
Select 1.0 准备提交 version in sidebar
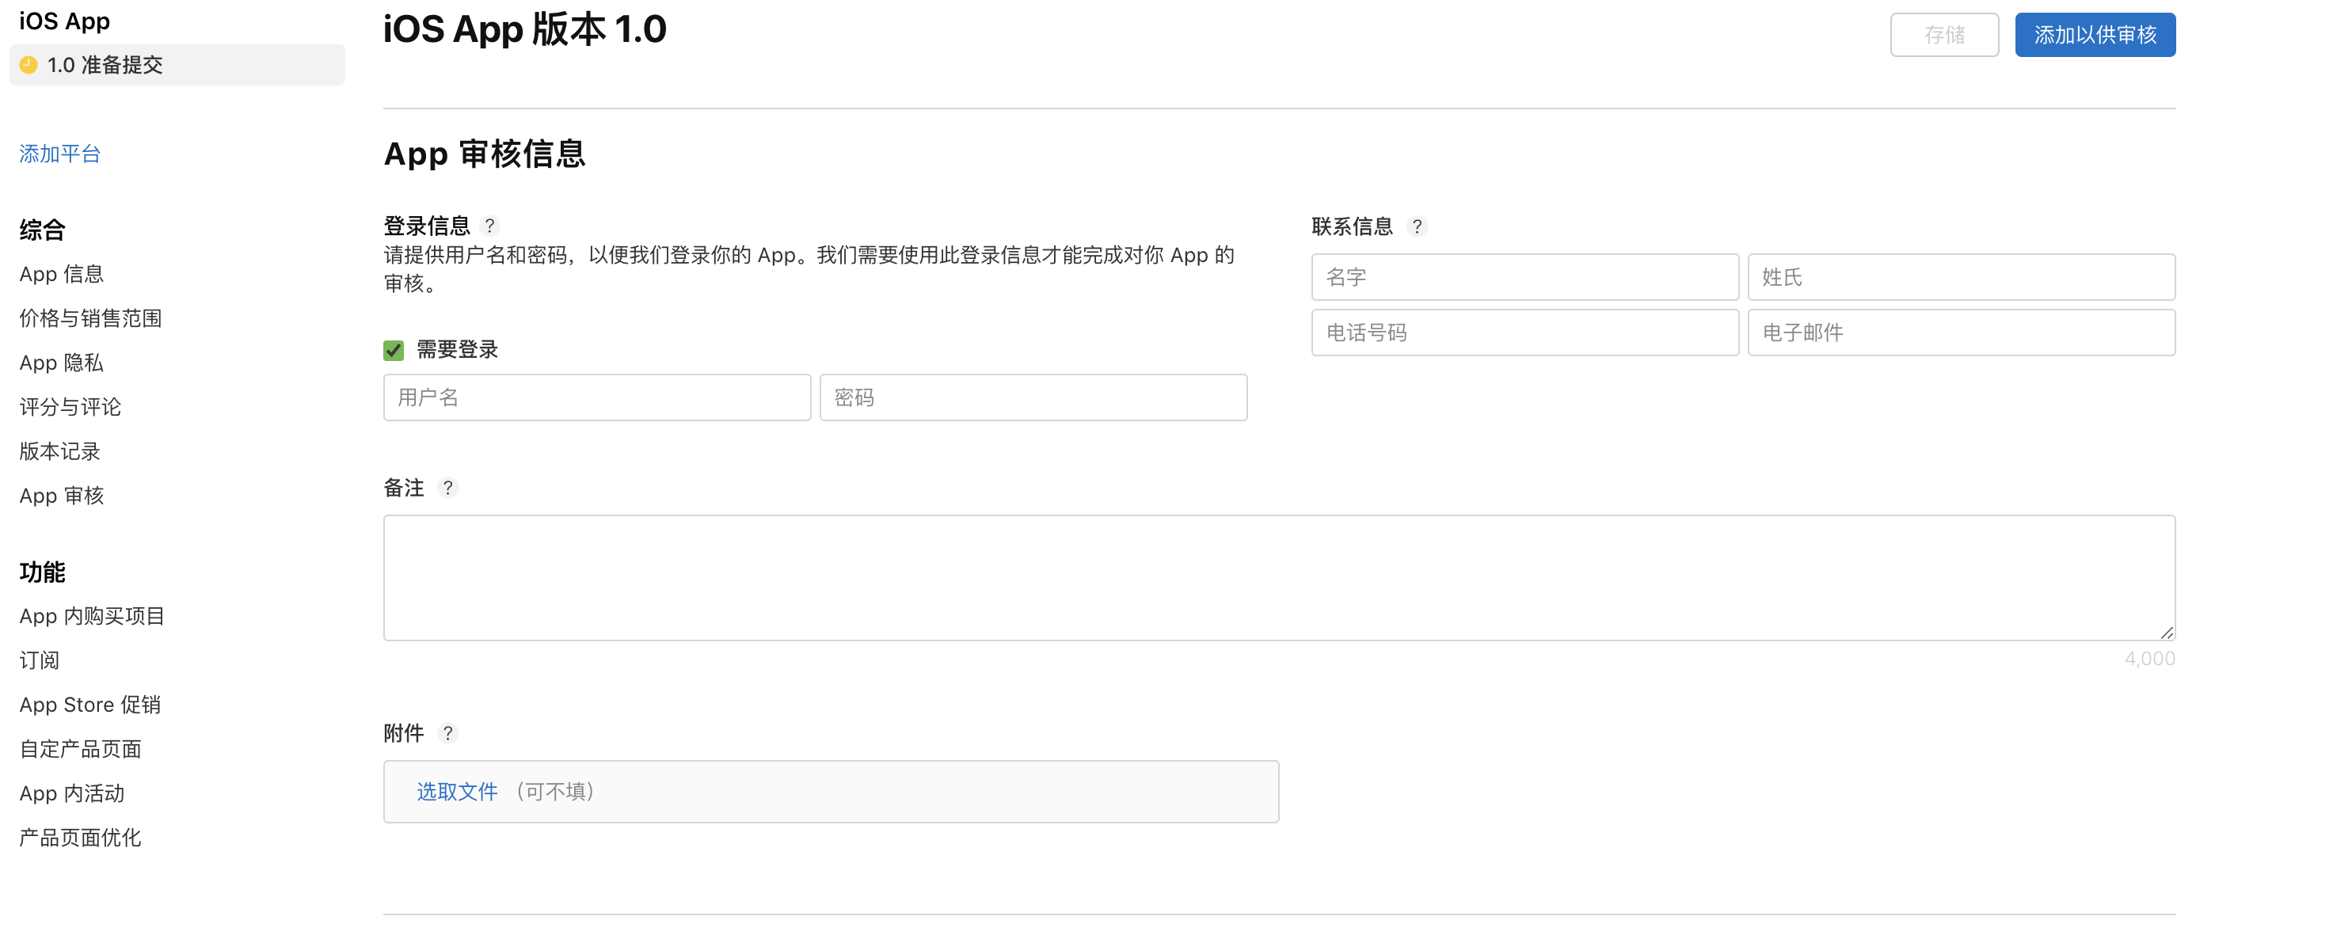tap(177, 65)
